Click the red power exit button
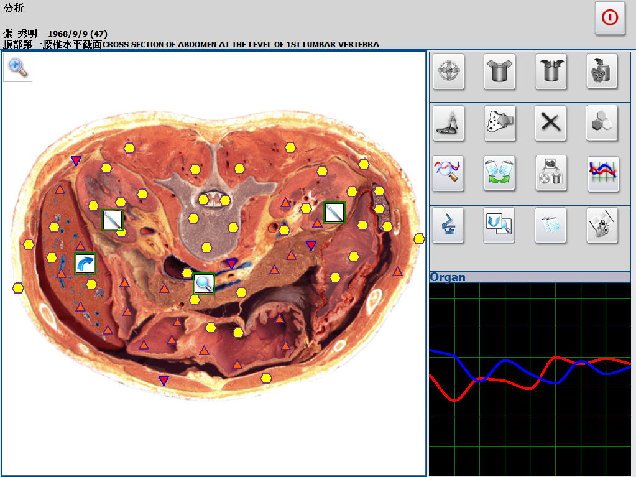This screenshot has height=477, width=636. (609, 18)
